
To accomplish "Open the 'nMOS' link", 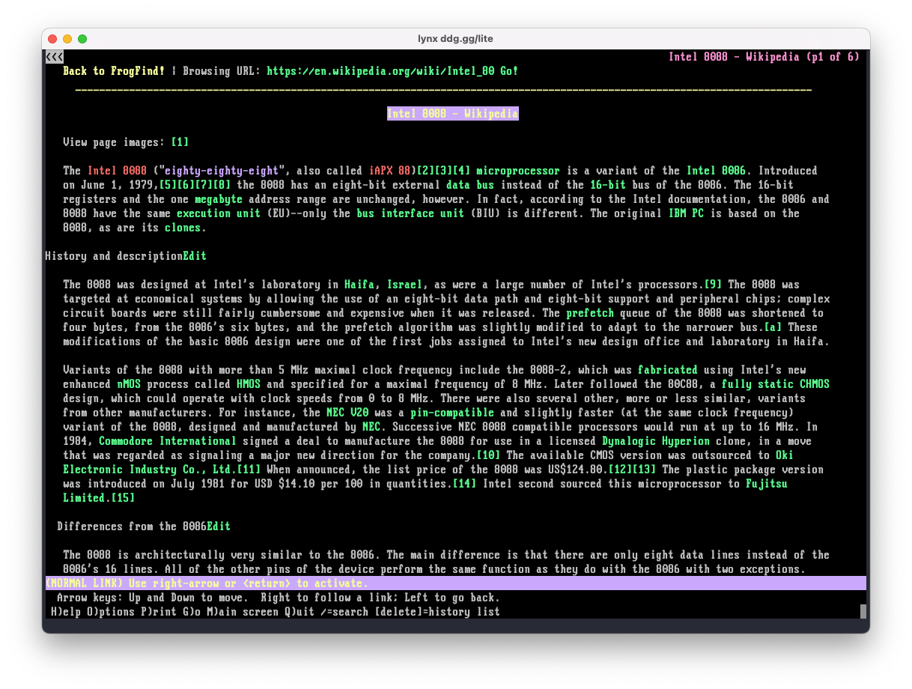I will [129, 384].
